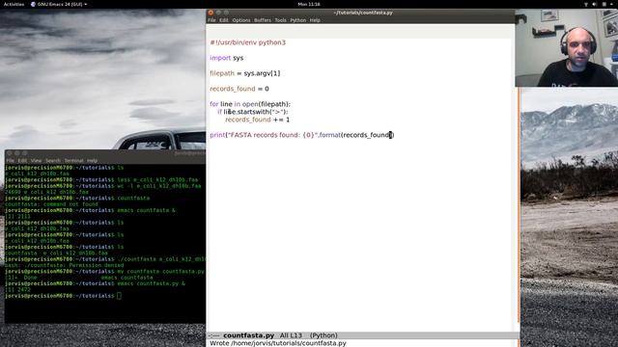Minimize the Emacs window

coord(218,13)
